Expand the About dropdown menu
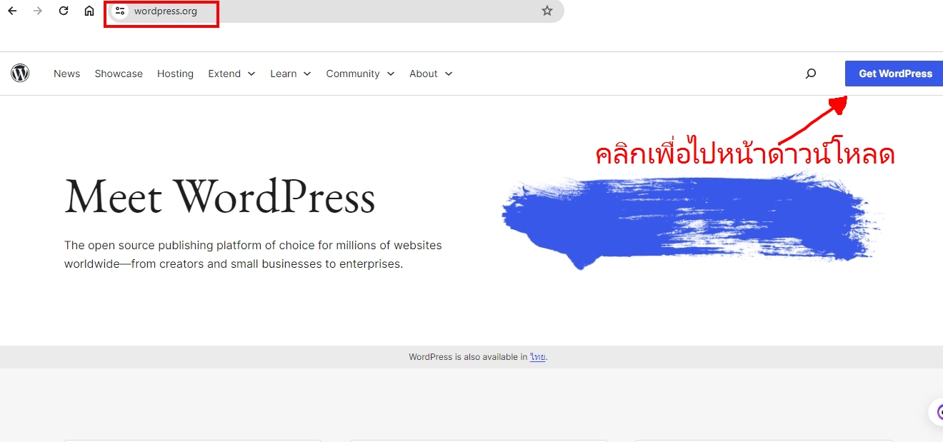The height and width of the screenshot is (442, 943). [431, 74]
